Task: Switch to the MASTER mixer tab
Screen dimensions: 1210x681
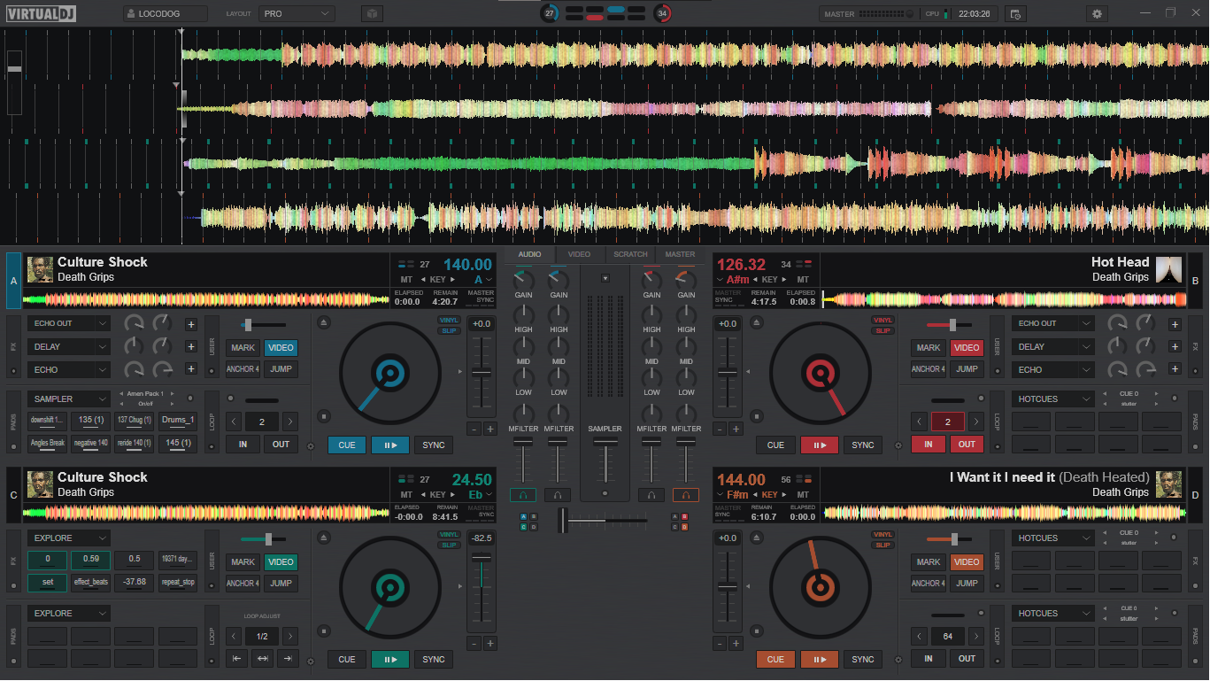Action: point(680,255)
